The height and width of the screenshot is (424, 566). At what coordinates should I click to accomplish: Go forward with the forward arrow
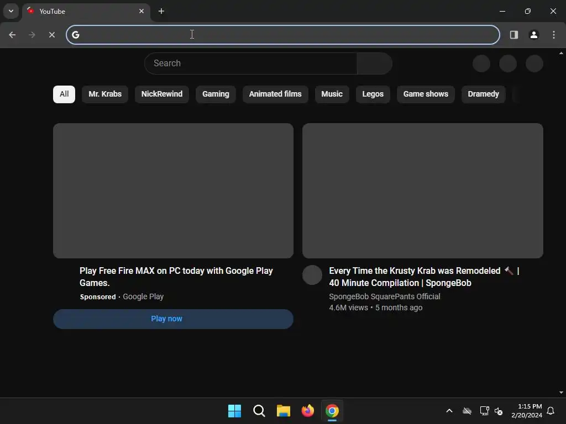tap(32, 35)
